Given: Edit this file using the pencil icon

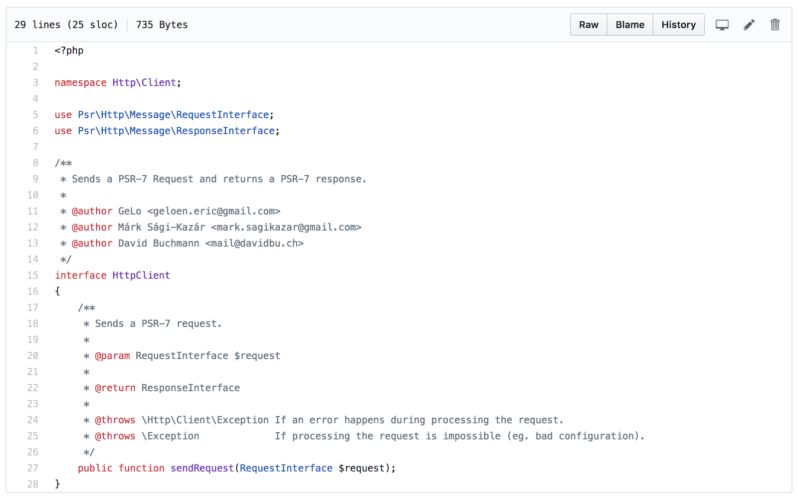Looking at the screenshot, I should pos(749,24).
